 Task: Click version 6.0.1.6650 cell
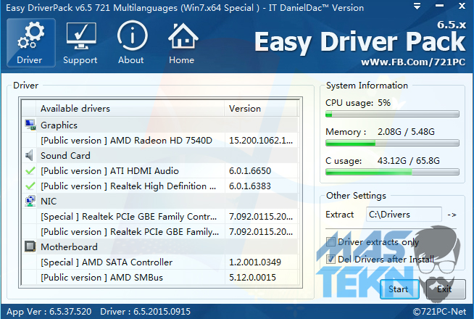point(261,171)
